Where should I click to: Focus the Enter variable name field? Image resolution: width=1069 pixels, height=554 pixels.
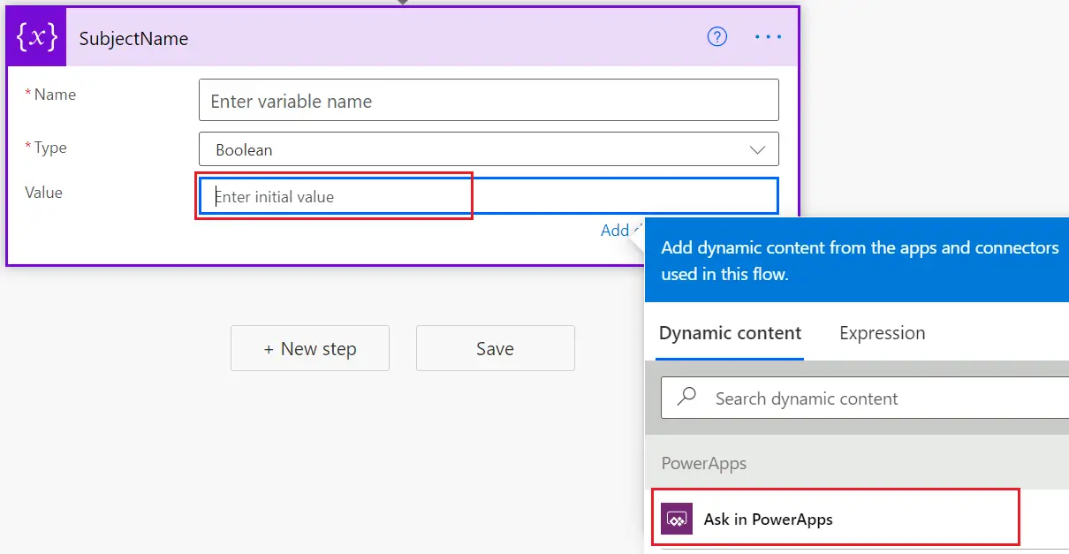pos(489,101)
